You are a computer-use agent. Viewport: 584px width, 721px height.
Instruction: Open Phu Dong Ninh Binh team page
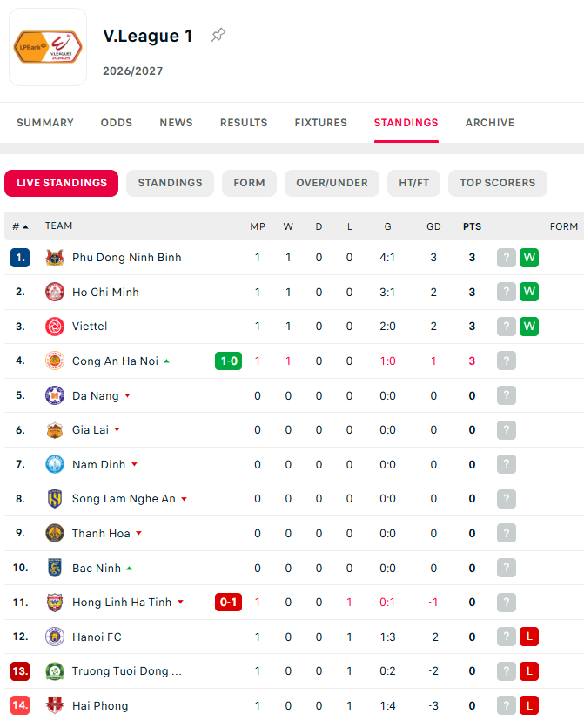[x=126, y=258]
